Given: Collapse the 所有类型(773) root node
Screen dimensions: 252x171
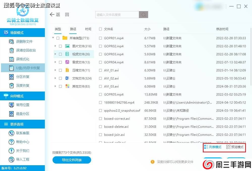Looking at the screenshot, I should [53, 38].
